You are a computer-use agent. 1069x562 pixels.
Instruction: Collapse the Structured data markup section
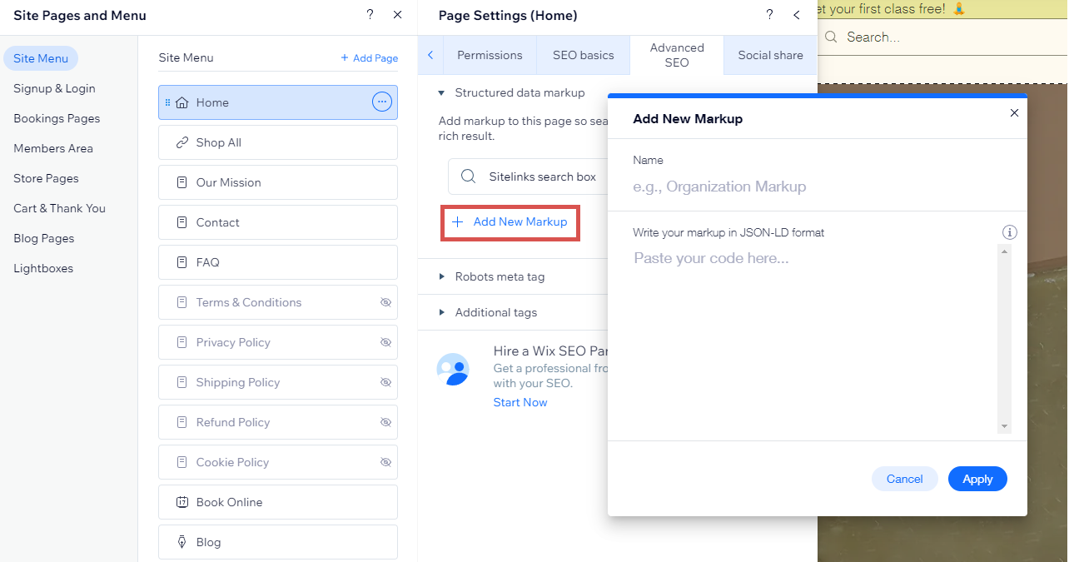(x=442, y=93)
